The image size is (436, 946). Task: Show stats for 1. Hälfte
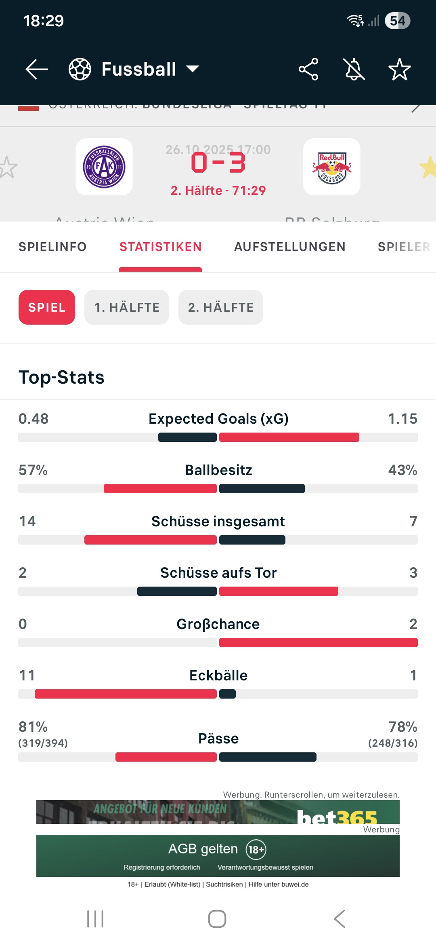coord(127,307)
